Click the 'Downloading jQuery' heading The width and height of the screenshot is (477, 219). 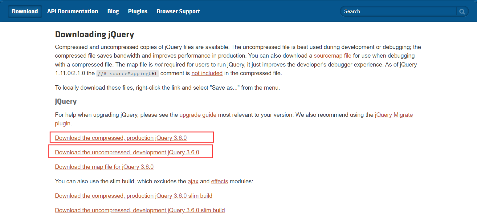95,34
